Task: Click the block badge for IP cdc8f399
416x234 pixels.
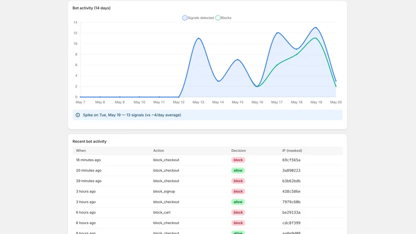Action: pyautogui.click(x=238, y=223)
